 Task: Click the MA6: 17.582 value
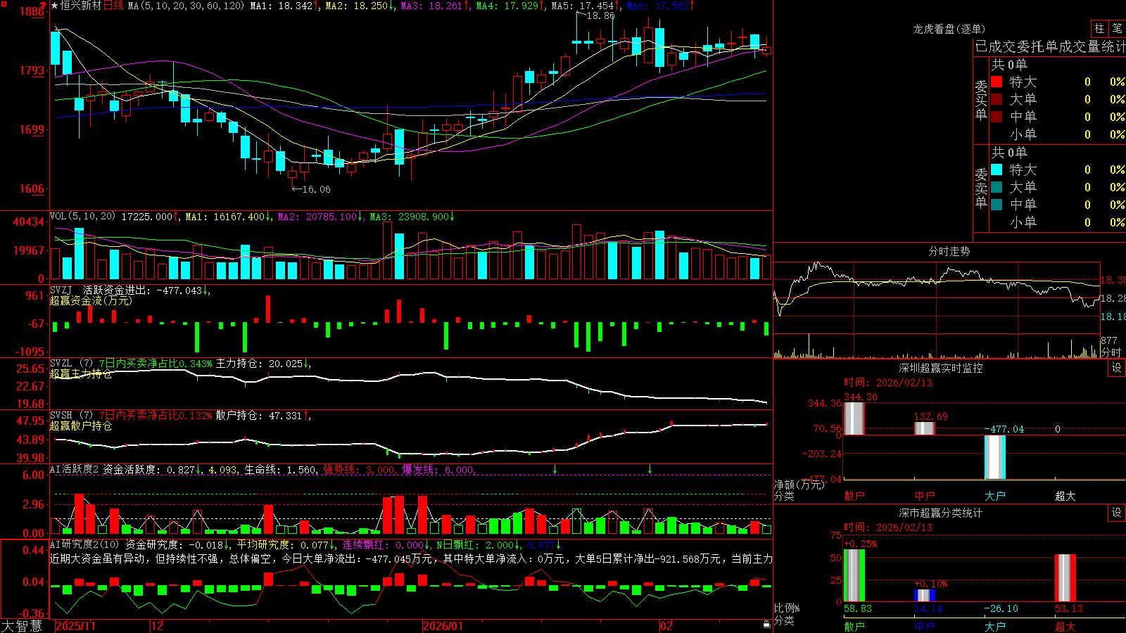tap(658, 6)
